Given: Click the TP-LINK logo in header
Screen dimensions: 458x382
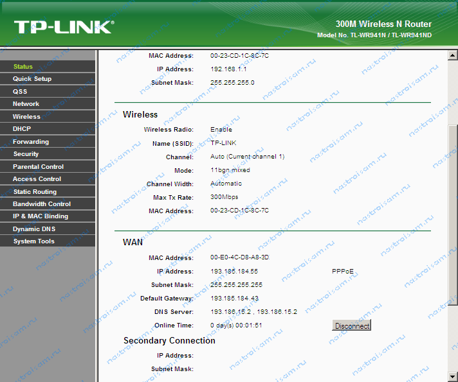Looking at the screenshot, I should [x=64, y=27].
